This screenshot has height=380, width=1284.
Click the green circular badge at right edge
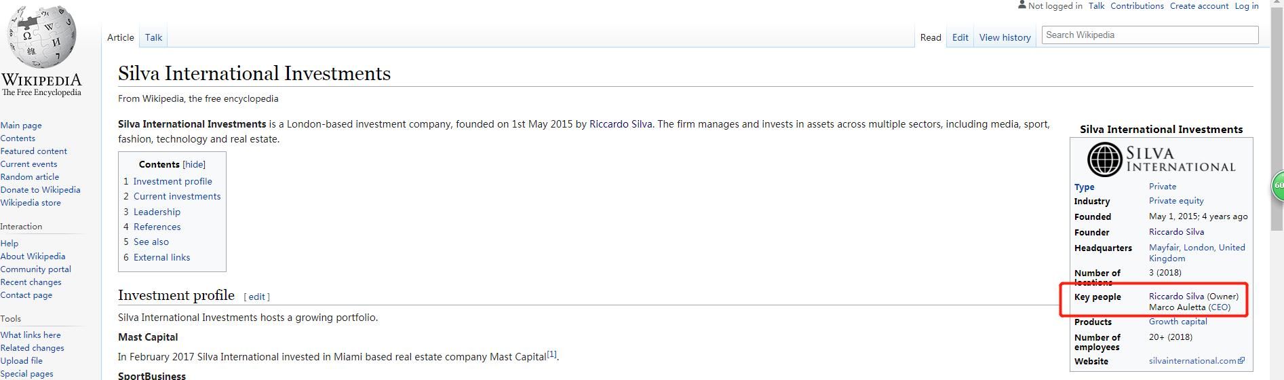1278,185
